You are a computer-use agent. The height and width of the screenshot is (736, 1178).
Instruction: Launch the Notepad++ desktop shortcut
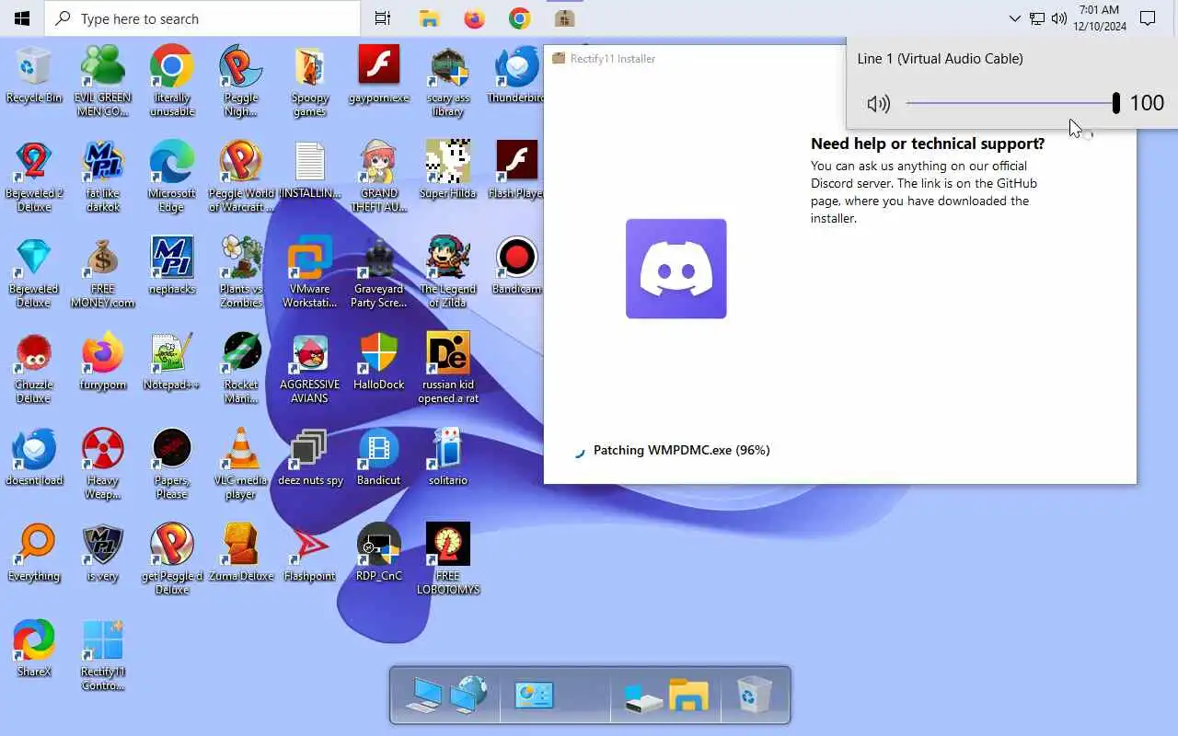click(172, 362)
